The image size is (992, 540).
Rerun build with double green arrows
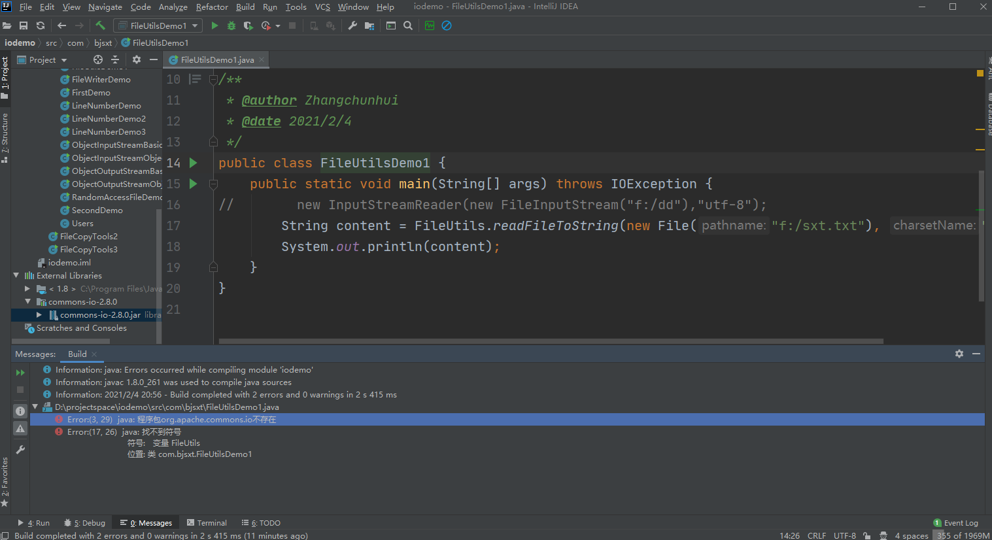20,373
